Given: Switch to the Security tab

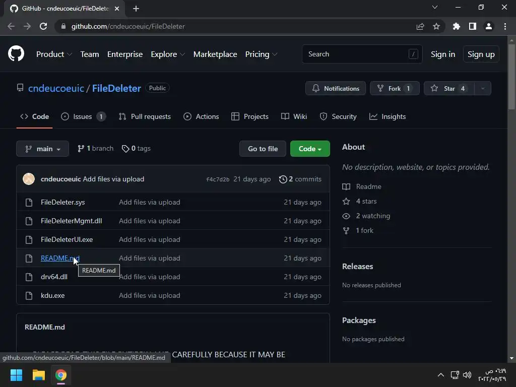Looking at the screenshot, I should coord(338,116).
